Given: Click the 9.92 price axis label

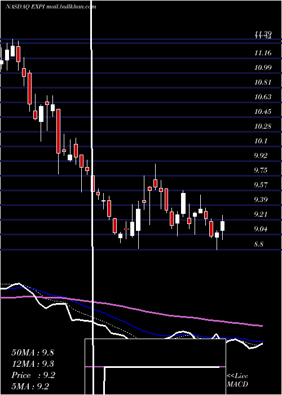Looking at the screenshot, I should pos(261,155).
